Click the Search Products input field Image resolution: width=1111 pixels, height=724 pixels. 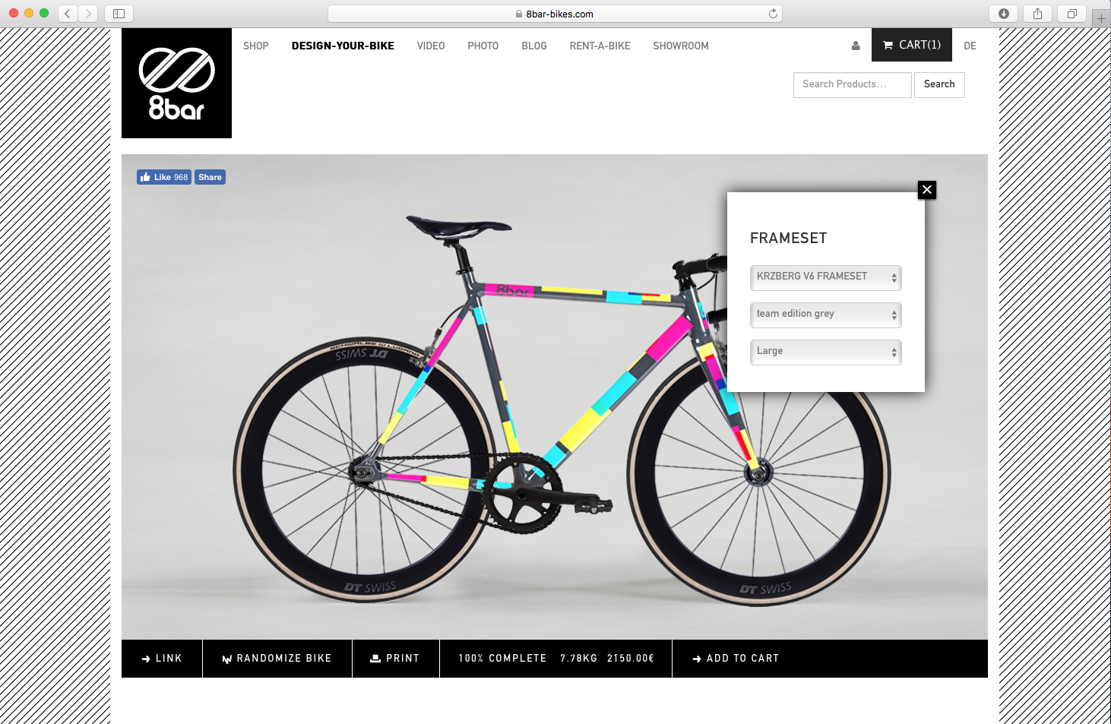[x=853, y=84]
